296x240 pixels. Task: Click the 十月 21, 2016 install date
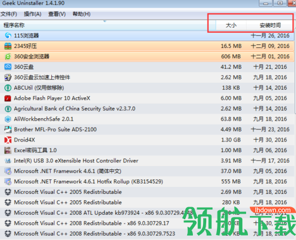pos(270,67)
